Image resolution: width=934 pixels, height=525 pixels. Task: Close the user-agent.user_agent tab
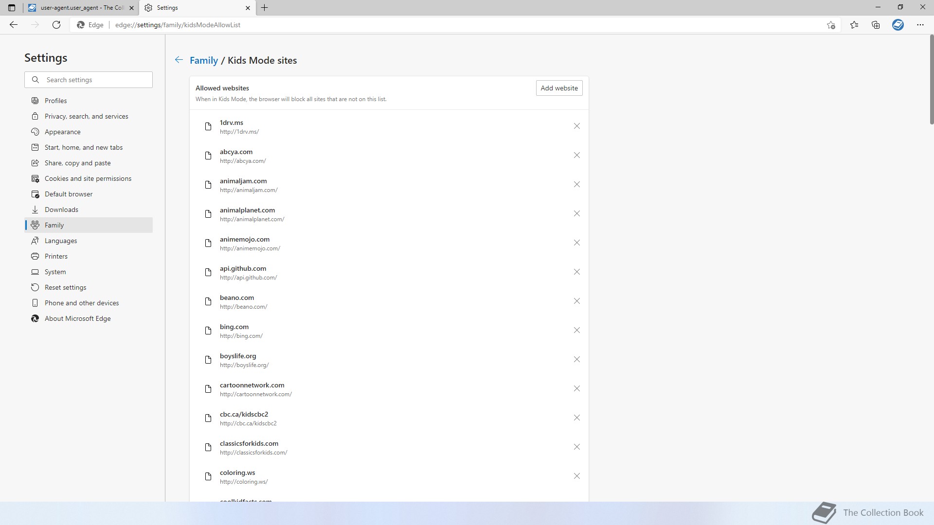point(131,8)
